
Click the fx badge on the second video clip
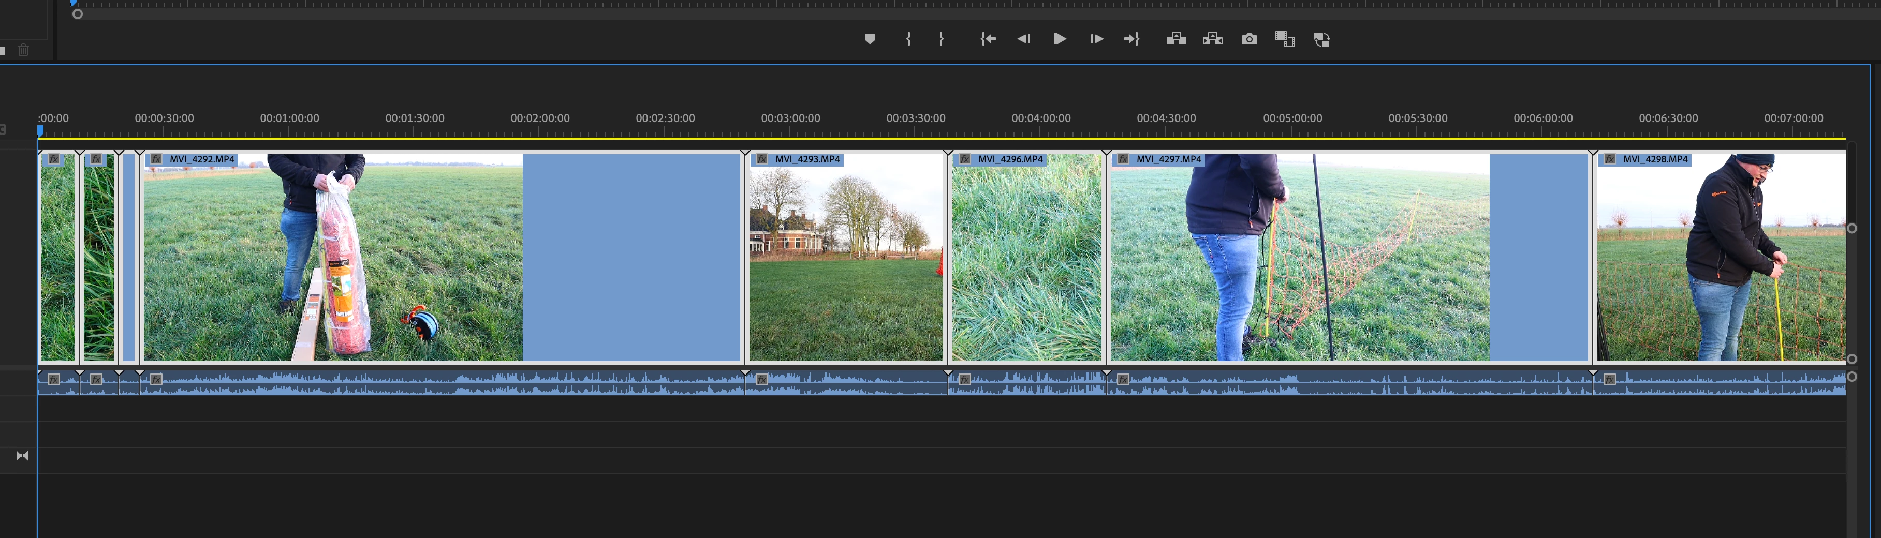click(x=96, y=159)
